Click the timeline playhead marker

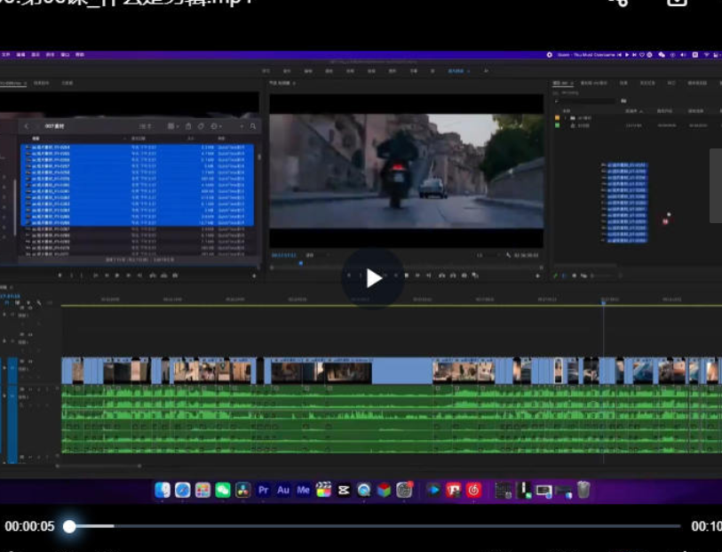point(604,302)
